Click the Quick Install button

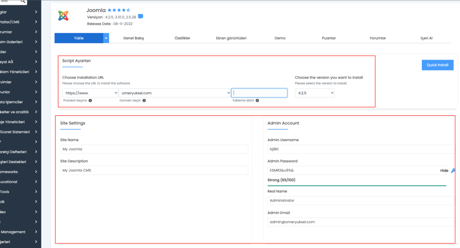[438, 65]
